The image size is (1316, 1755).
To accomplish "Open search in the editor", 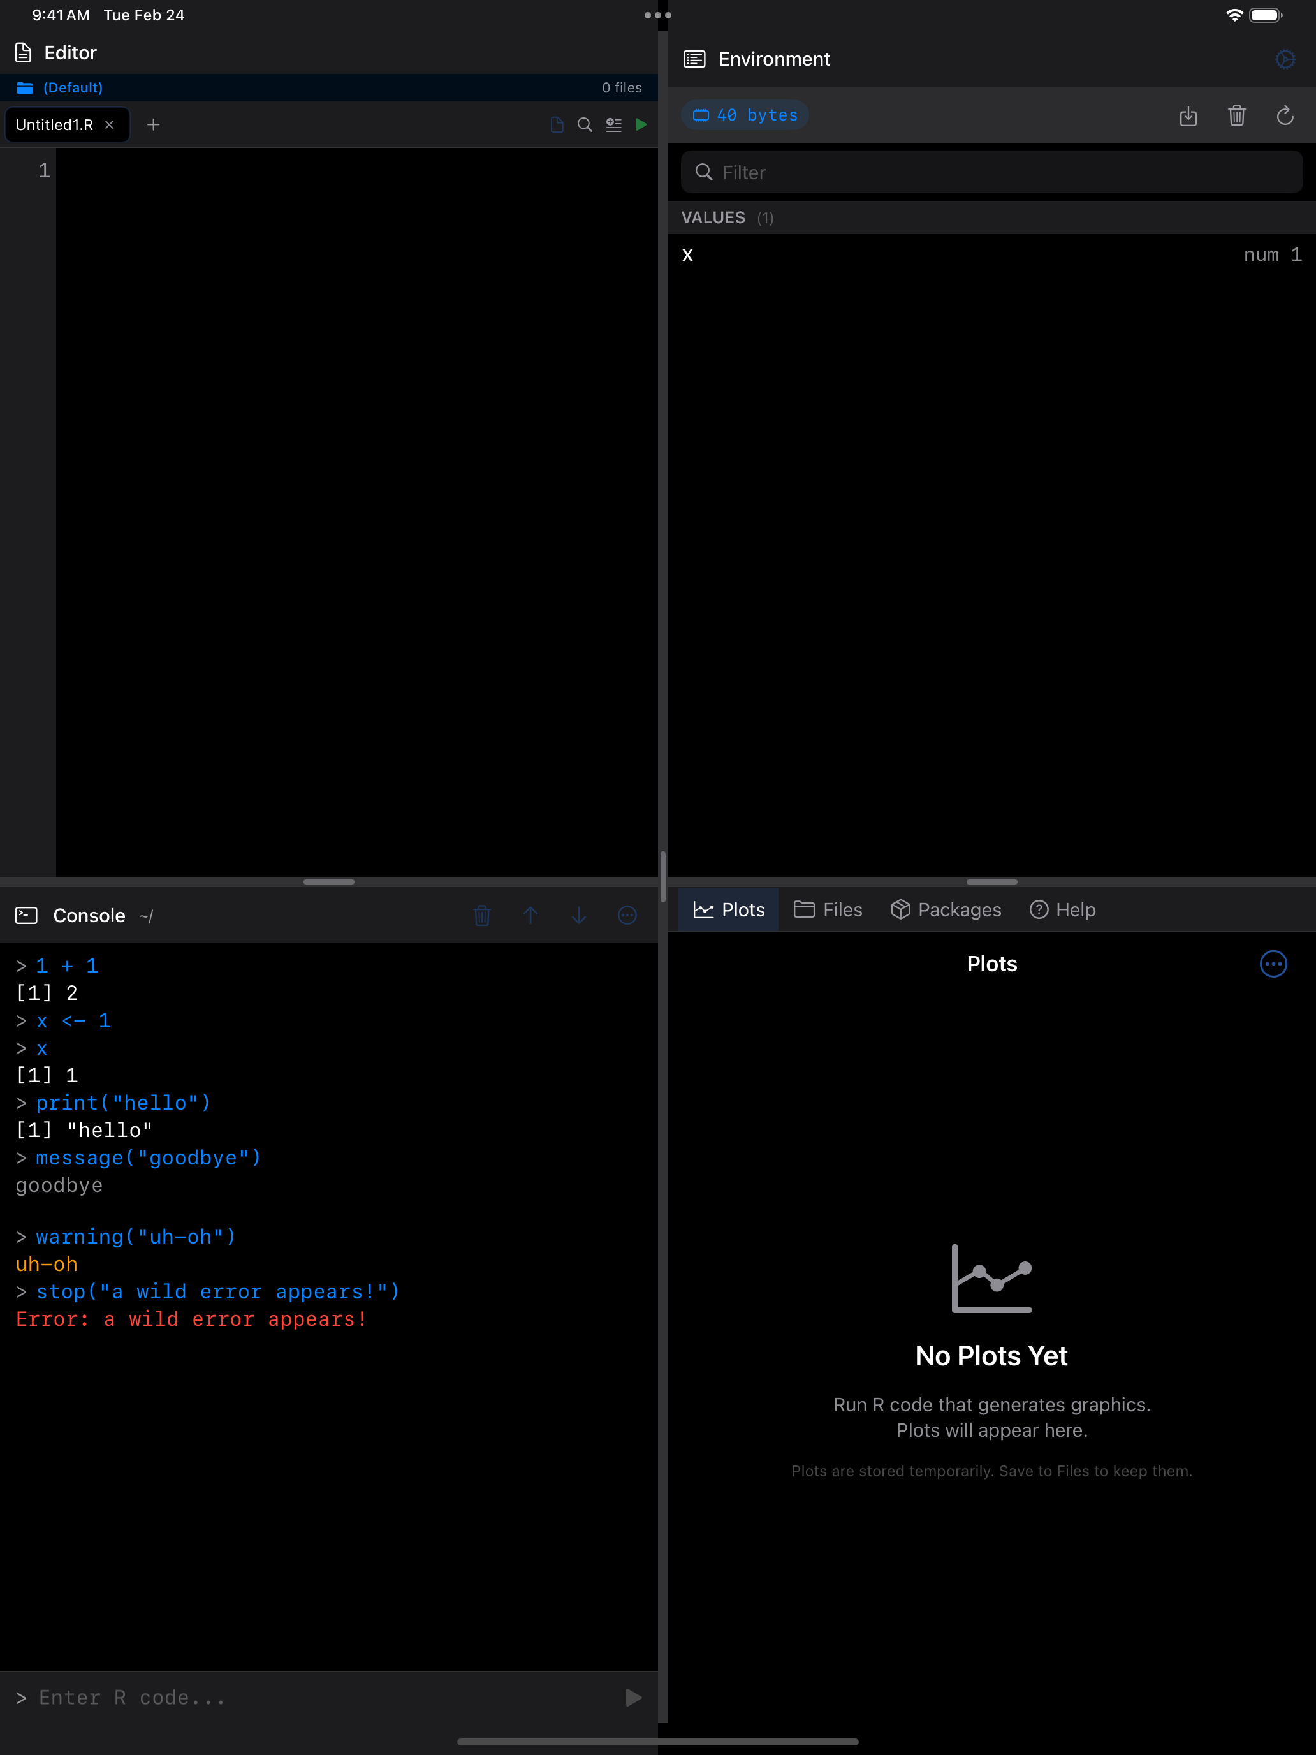I will pos(585,124).
